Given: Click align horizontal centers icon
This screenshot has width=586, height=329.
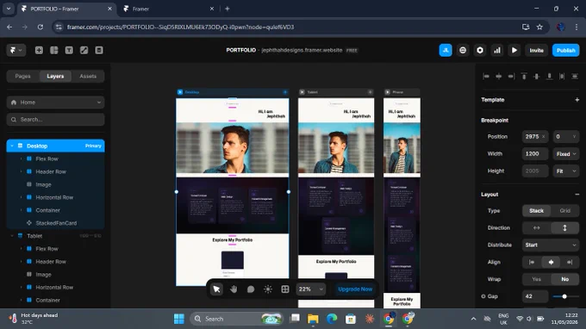Looking at the screenshot, I should (499, 76).
